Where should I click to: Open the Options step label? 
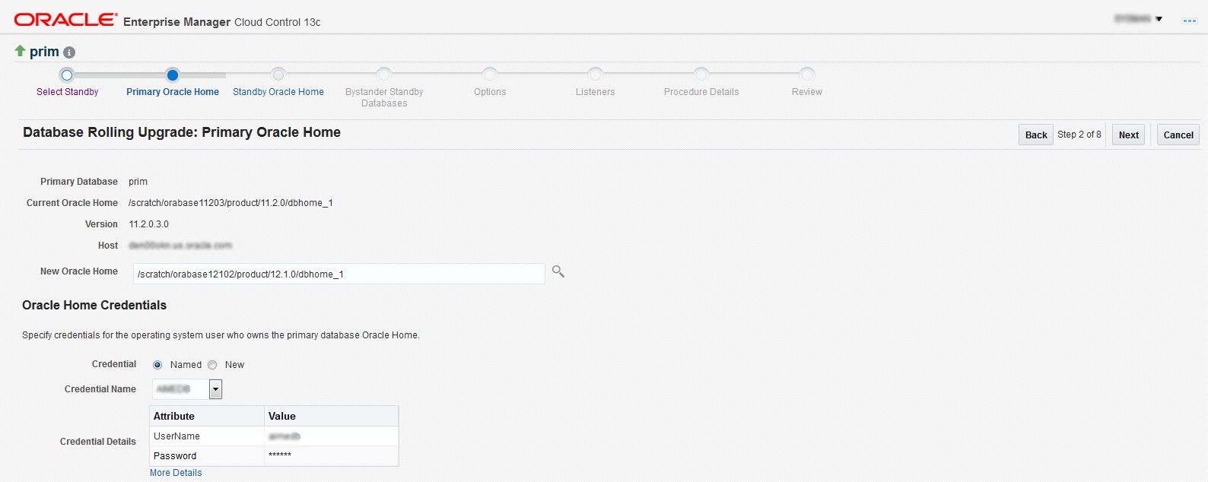pyautogui.click(x=490, y=92)
